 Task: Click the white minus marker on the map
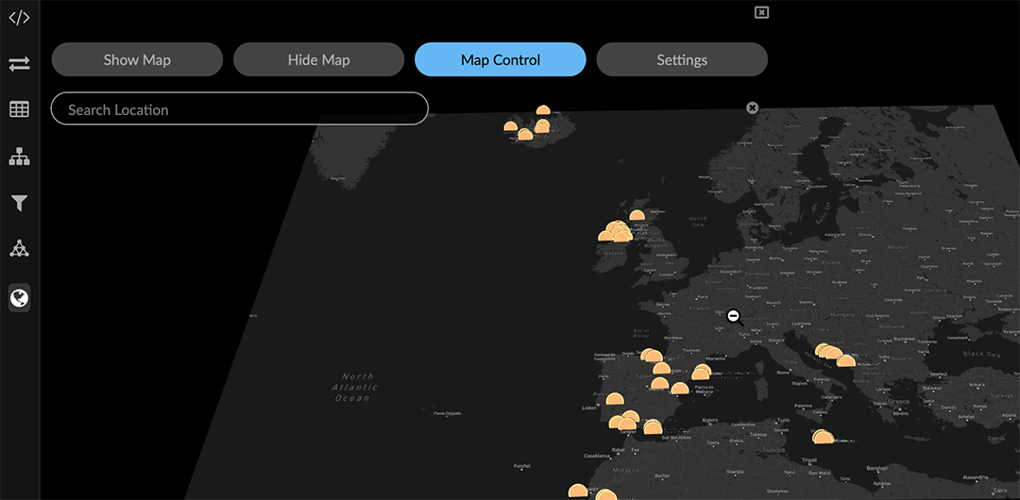(x=733, y=316)
